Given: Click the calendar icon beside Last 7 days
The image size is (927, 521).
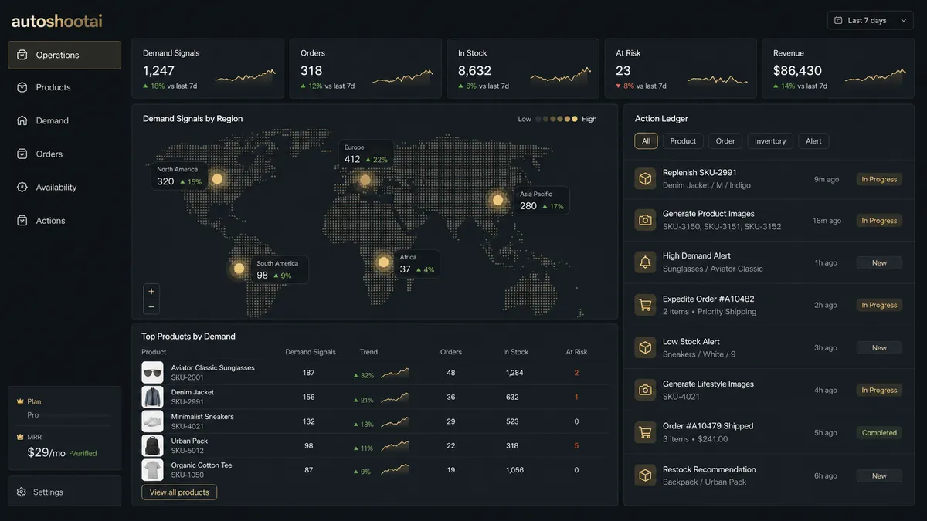Looking at the screenshot, I should (839, 21).
